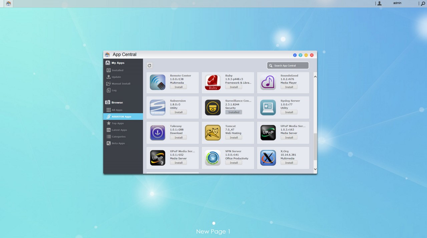The image size is (427, 238).
Task: Install Takeasy
Action: pos(178,137)
